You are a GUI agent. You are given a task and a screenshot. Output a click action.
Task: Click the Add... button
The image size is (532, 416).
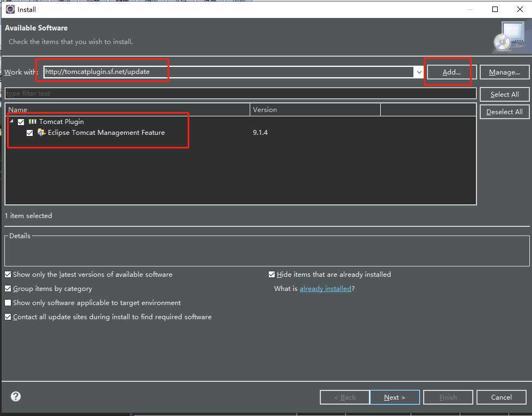tap(451, 72)
